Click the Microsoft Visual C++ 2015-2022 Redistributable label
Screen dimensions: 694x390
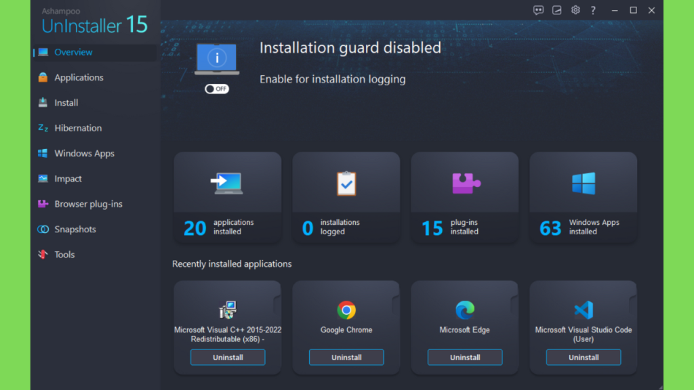tap(228, 334)
